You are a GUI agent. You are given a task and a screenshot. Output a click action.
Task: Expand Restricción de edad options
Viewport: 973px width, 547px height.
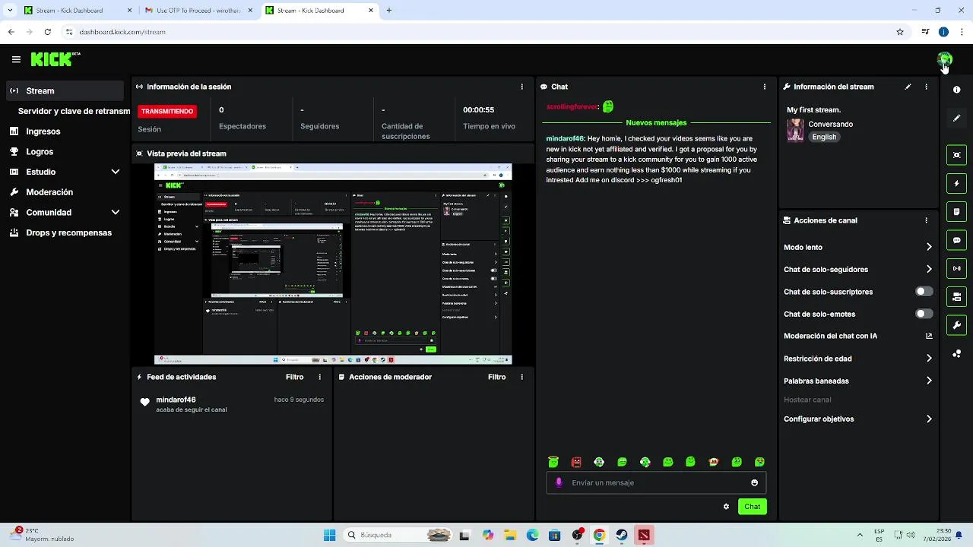[929, 359]
